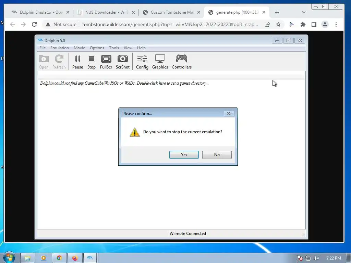
Task: Click the 7:22 PM taskbar clock
Action: click(x=334, y=258)
